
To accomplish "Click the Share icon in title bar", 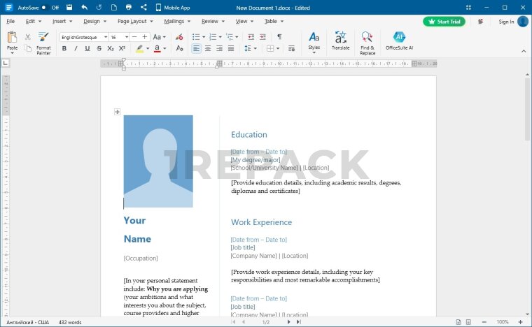I will click(143, 7).
